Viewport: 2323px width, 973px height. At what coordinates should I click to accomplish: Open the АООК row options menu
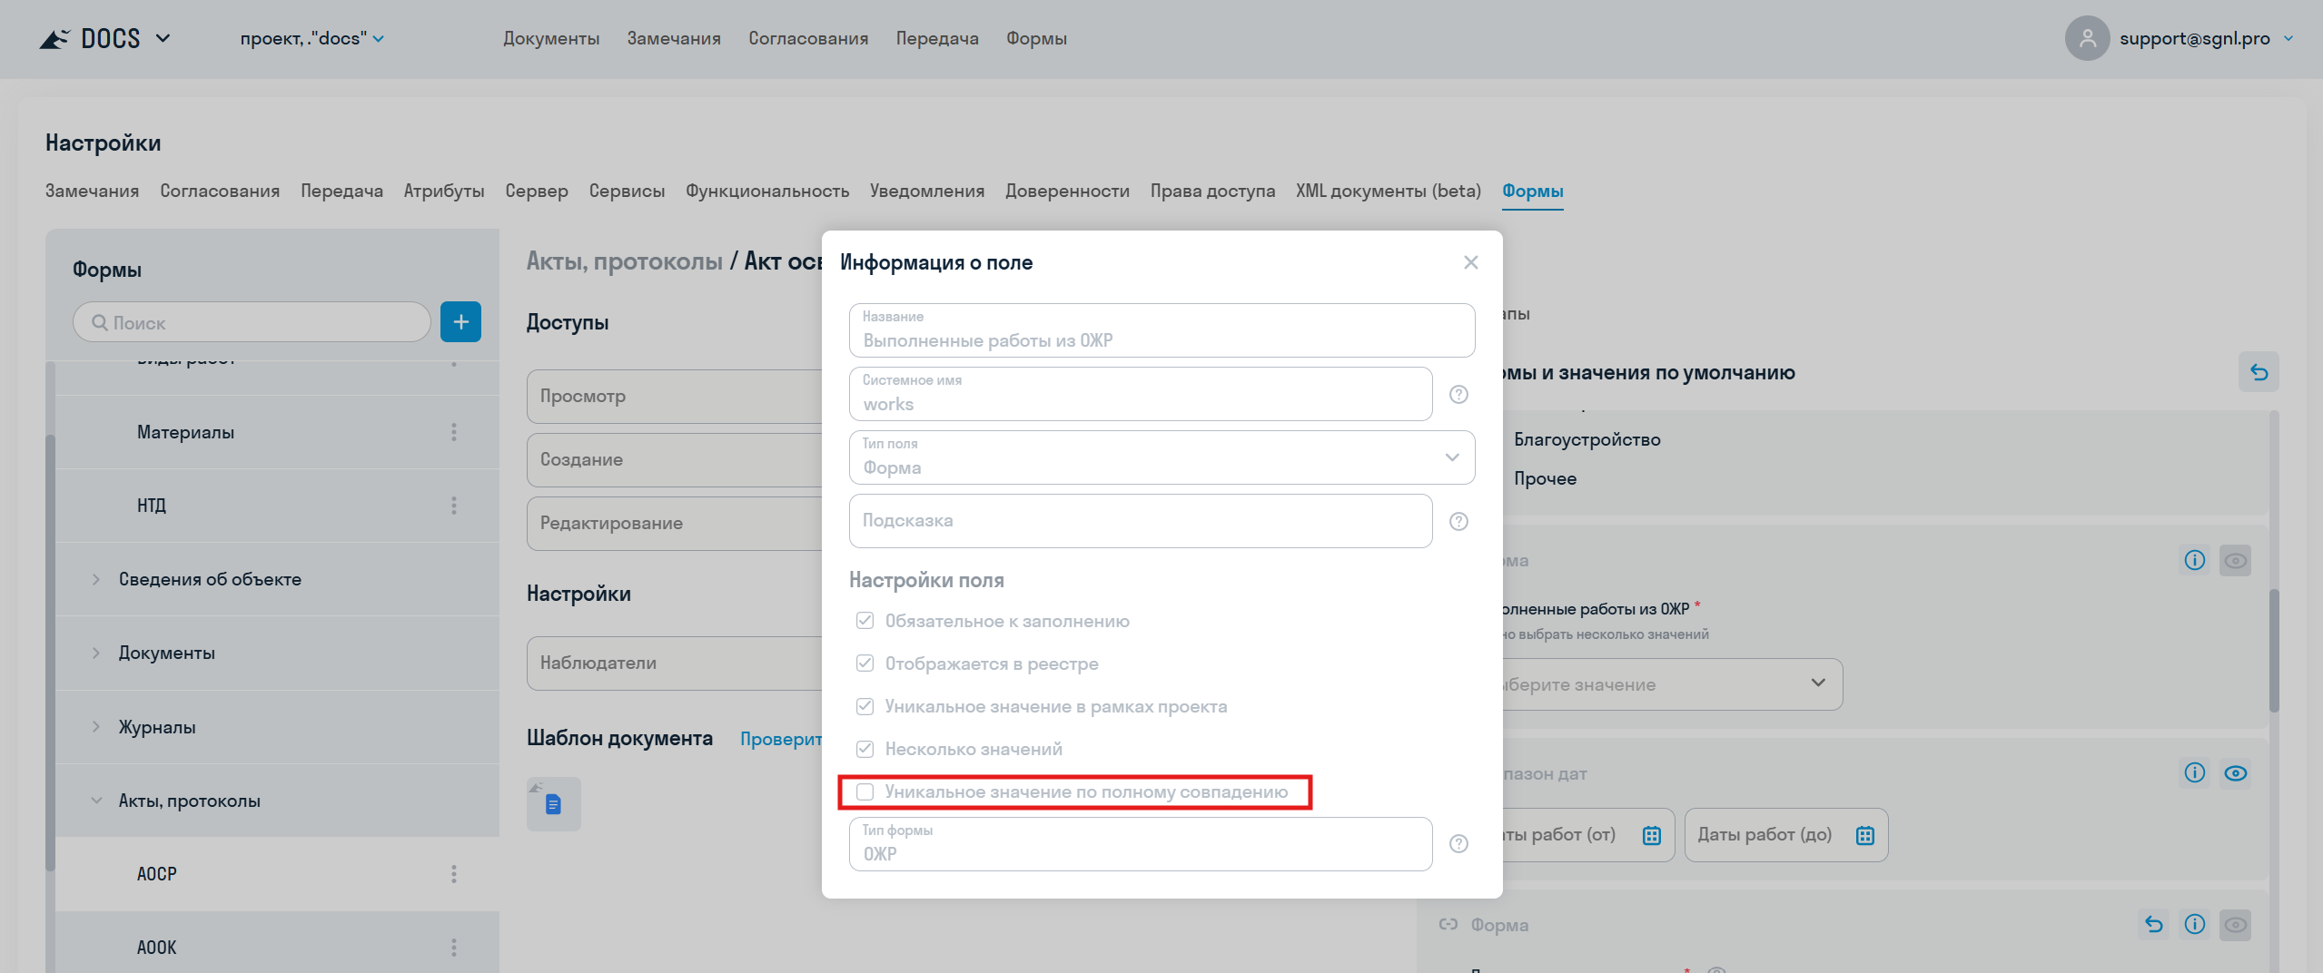coord(454,948)
